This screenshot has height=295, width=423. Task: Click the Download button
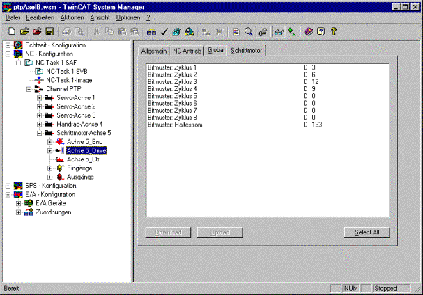(x=168, y=232)
